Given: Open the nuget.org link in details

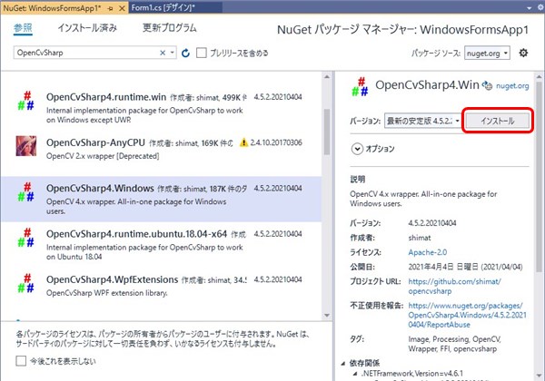Looking at the screenshot, I should [x=512, y=85].
